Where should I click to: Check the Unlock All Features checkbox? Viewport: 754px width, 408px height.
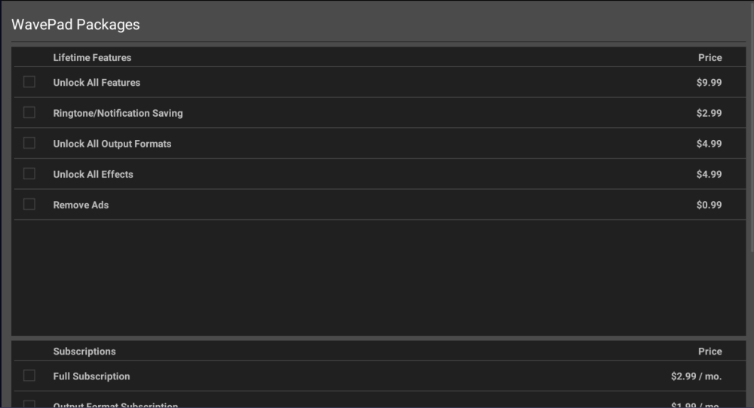[x=29, y=82]
